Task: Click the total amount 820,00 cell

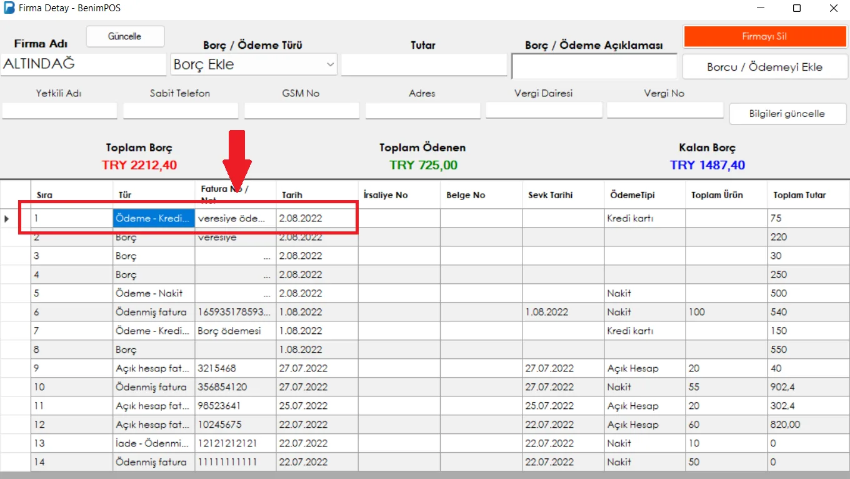Action: 809,425
